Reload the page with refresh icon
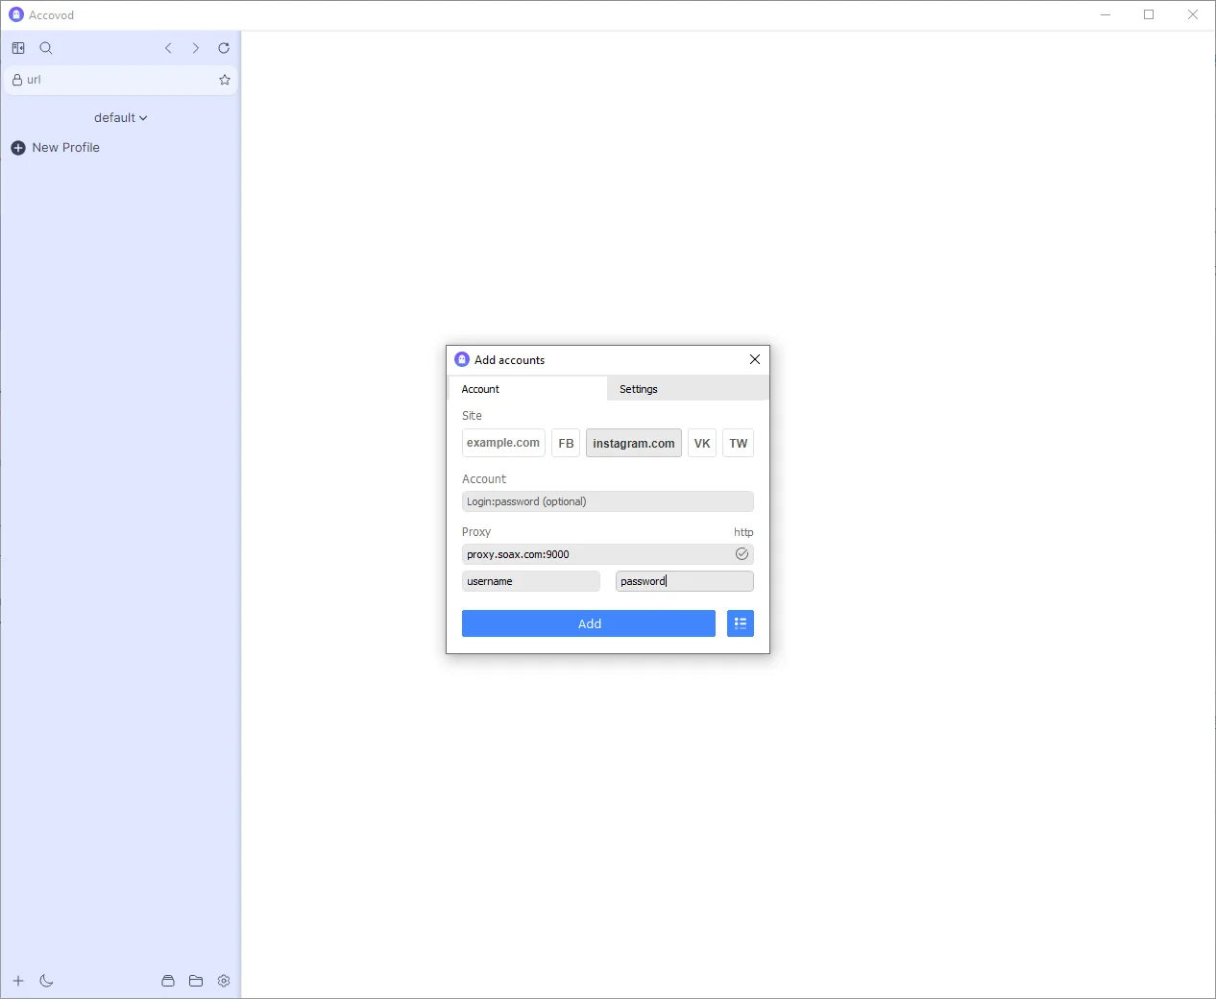 pyautogui.click(x=224, y=48)
